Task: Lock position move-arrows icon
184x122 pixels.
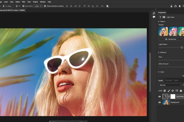Action: [173, 91]
